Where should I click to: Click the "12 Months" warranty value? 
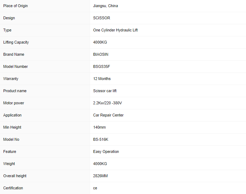(102, 79)
